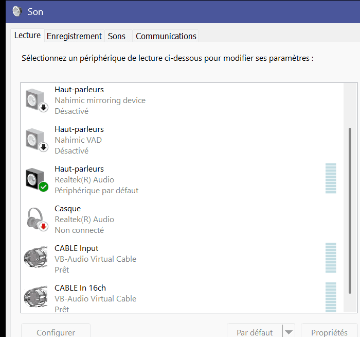Expand the Par défaut dropdown arrow

click(289, 332)
